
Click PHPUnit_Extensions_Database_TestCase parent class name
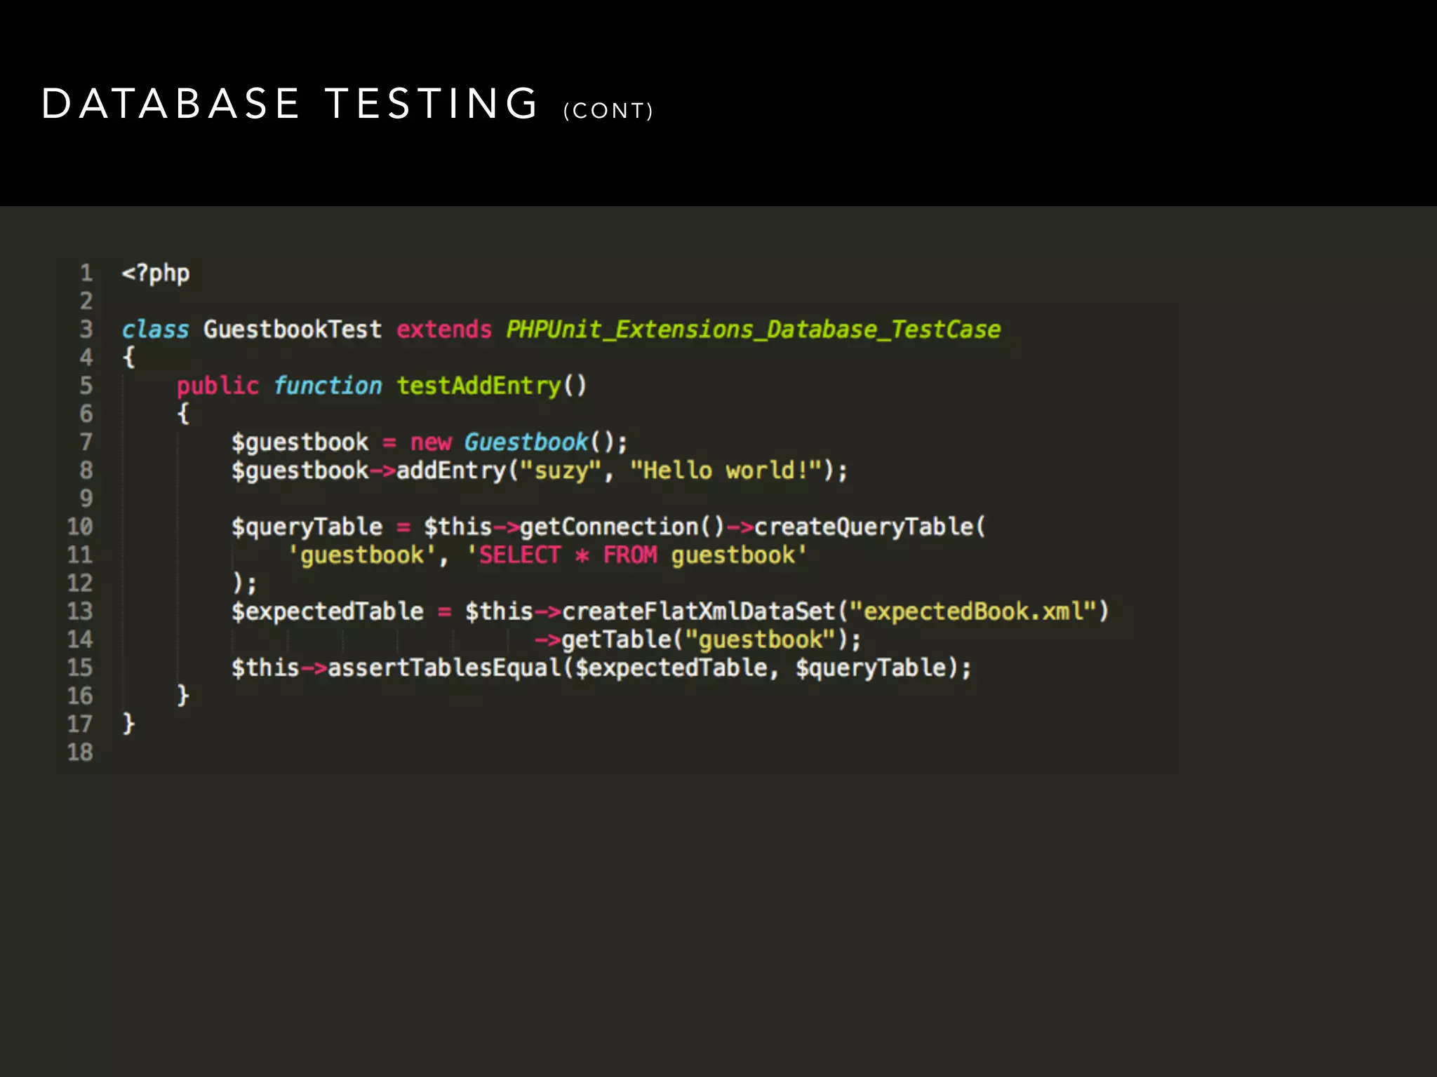(753, 330)
